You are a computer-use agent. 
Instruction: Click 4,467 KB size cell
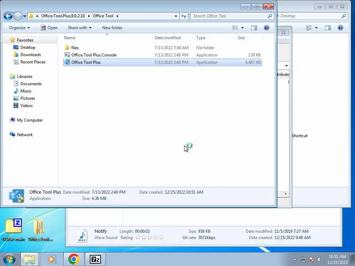(253, 62)
